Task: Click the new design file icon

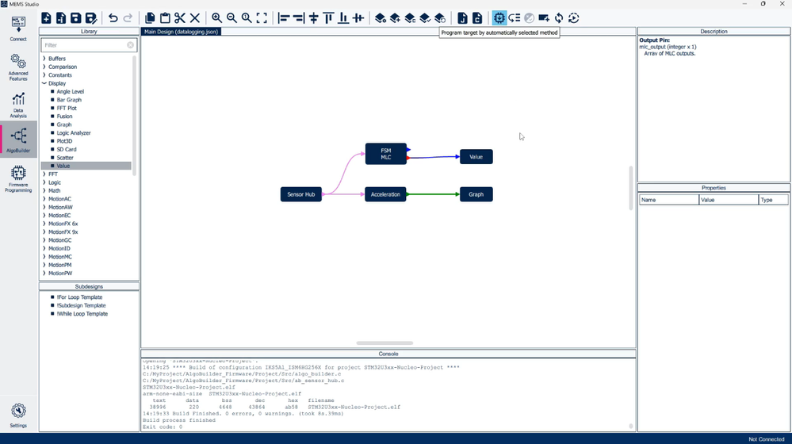Action: 46,18
